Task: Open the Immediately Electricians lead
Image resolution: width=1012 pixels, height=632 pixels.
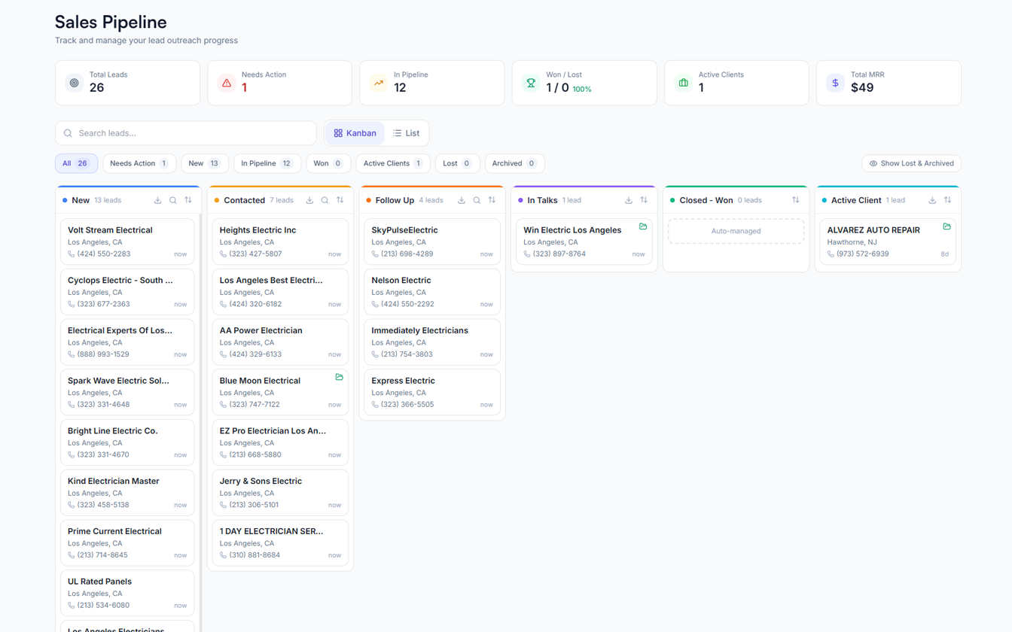Action: 431,342
